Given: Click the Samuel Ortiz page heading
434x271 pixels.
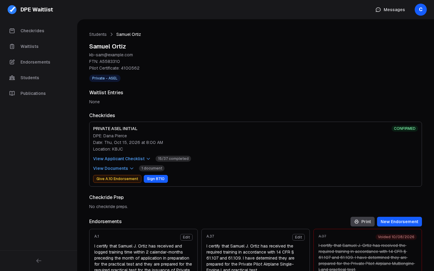Looking at the screenshot, I should 108,46.
